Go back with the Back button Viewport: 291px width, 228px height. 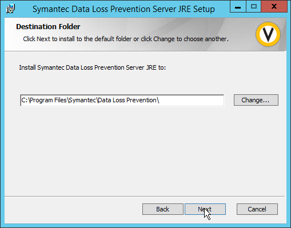163,209
